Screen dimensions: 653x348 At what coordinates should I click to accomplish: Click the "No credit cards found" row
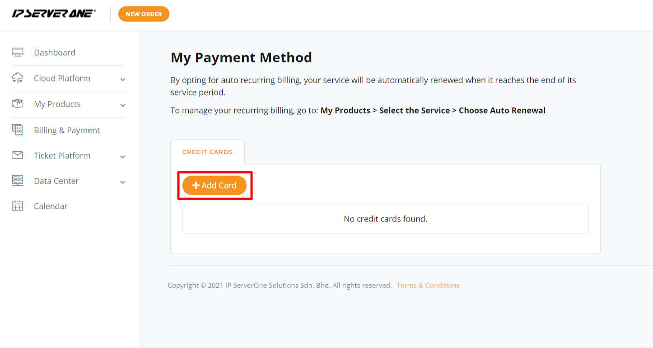(386, 219)
